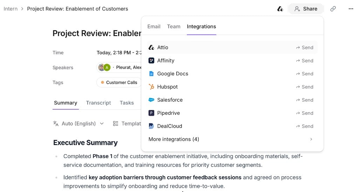
Task: Send to Hubspot
Action: (305, 87)
